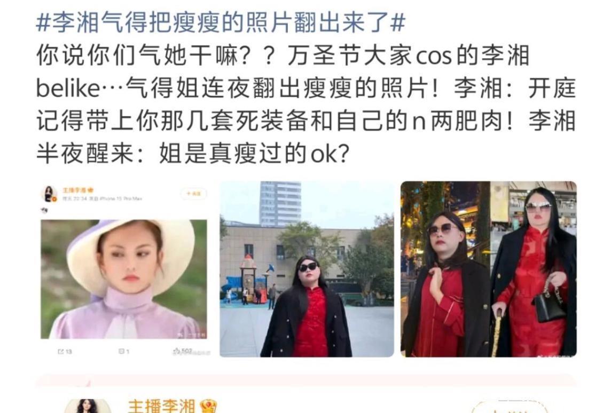Image resolution: width=611 pixels, height=413 pixels.
Task: Click the bottom profile avatar of 主播李湘
Action: click(88, 406)
